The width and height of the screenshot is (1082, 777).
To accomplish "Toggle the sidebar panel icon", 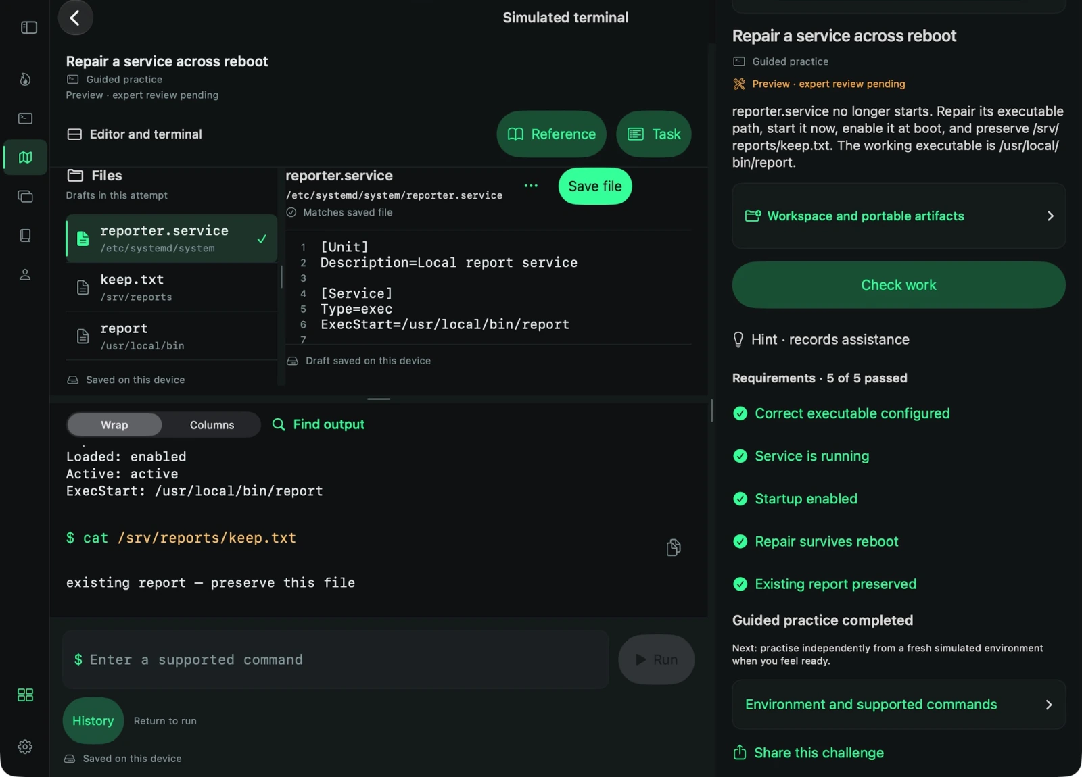I will click(28, 28).
